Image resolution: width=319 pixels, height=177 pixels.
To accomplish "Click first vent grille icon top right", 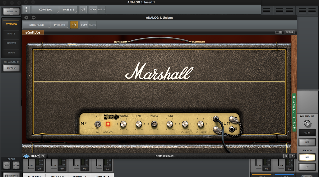I will 266,11.
